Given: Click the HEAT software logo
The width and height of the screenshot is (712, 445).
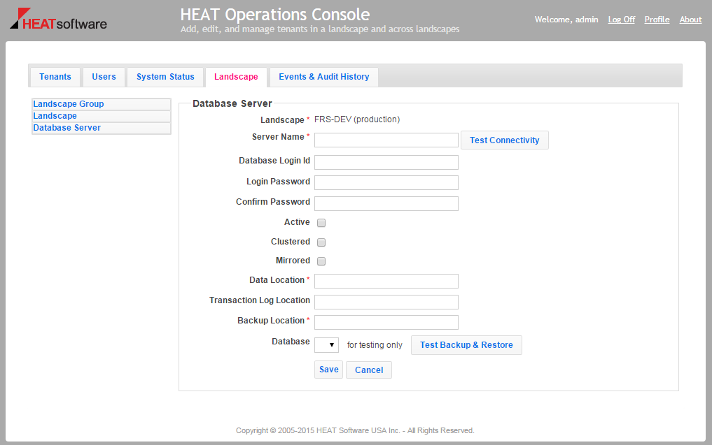Looking at the screenshot, I should coord(59,19).
